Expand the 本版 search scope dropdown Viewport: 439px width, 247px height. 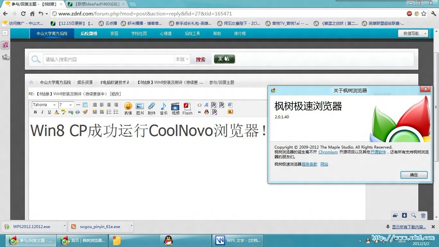coord(182,59)
